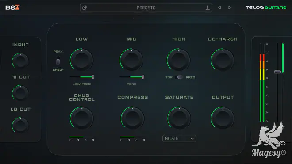This screenshot has width=292, height=164.
Task: Click the PEAK label
Action: (x=58, y=52)
